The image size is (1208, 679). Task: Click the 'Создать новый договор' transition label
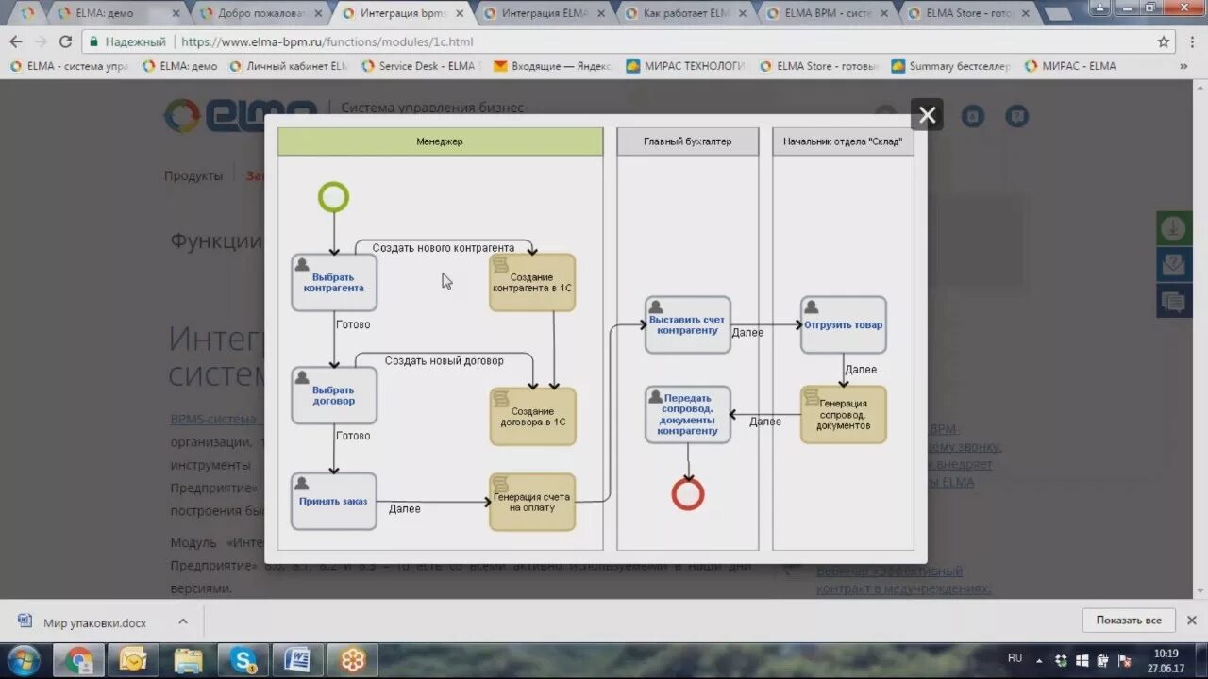coord(445,360)
